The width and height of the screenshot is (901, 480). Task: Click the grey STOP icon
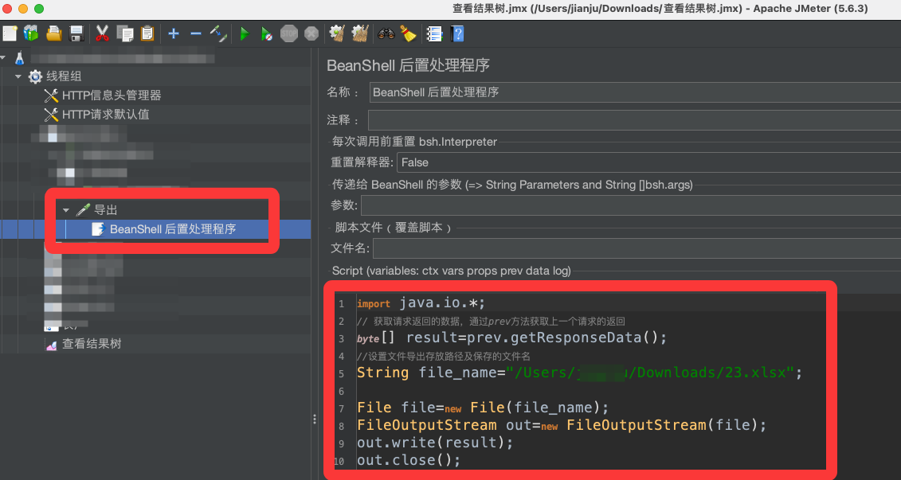click(x=289, y=34)
